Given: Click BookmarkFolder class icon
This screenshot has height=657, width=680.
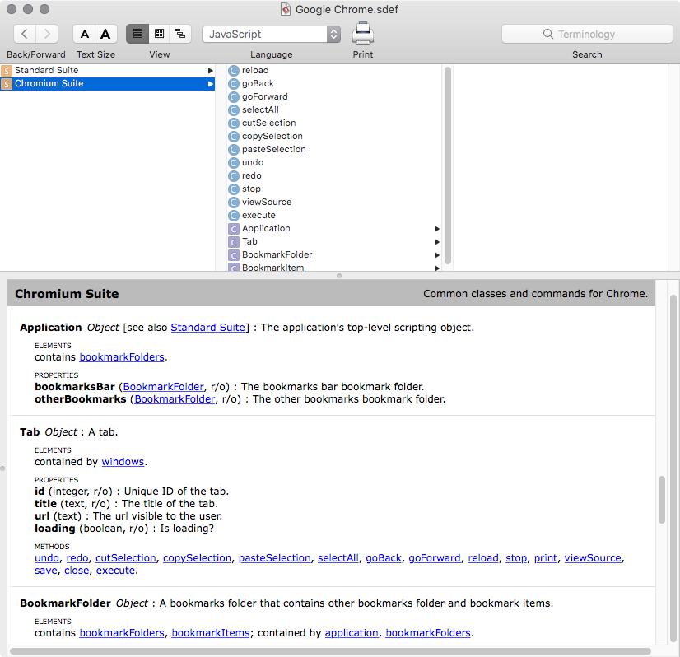Looking at the screenshot, I should point(234,255).
